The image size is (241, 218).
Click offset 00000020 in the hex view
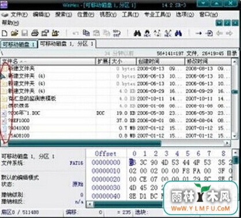point(106,179)
